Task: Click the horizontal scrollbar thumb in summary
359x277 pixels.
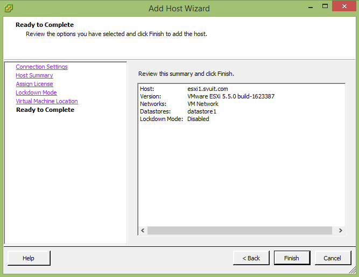Action: (240, 230)
